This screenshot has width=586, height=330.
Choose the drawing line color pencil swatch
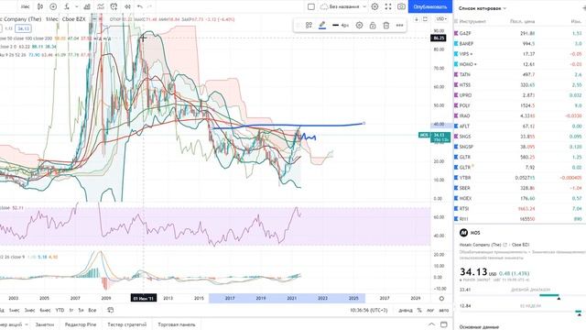click(322, 25)
